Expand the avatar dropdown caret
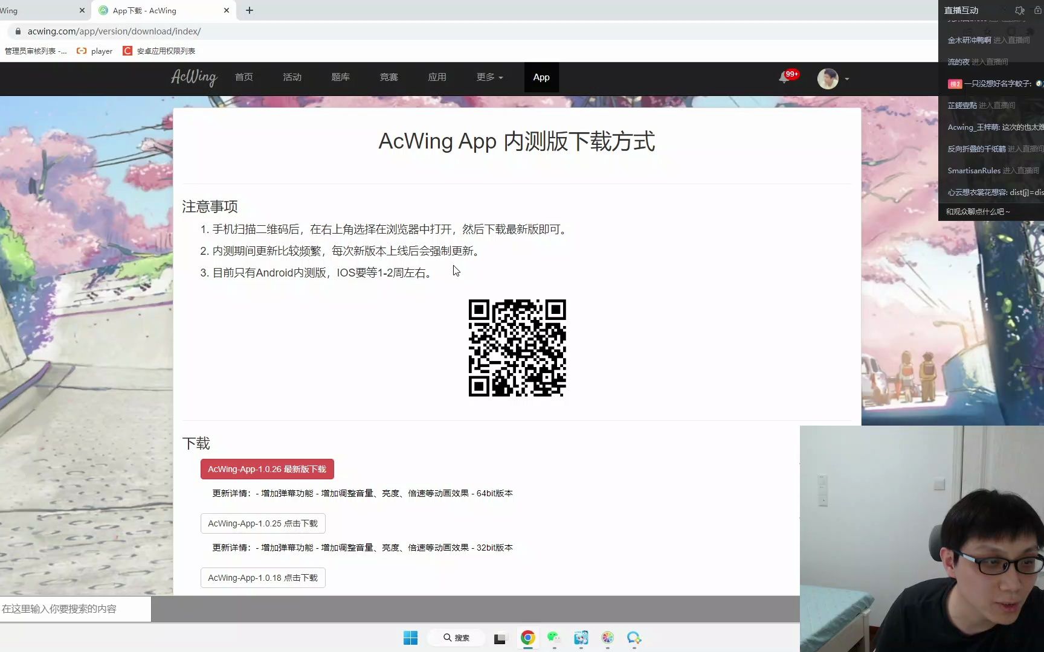Viewport: 1044px width, 652px height. (846, 79)
